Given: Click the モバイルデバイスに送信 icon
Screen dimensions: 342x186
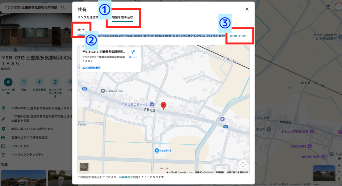Looking at the screenshot, I should click(x=55, y=82).
